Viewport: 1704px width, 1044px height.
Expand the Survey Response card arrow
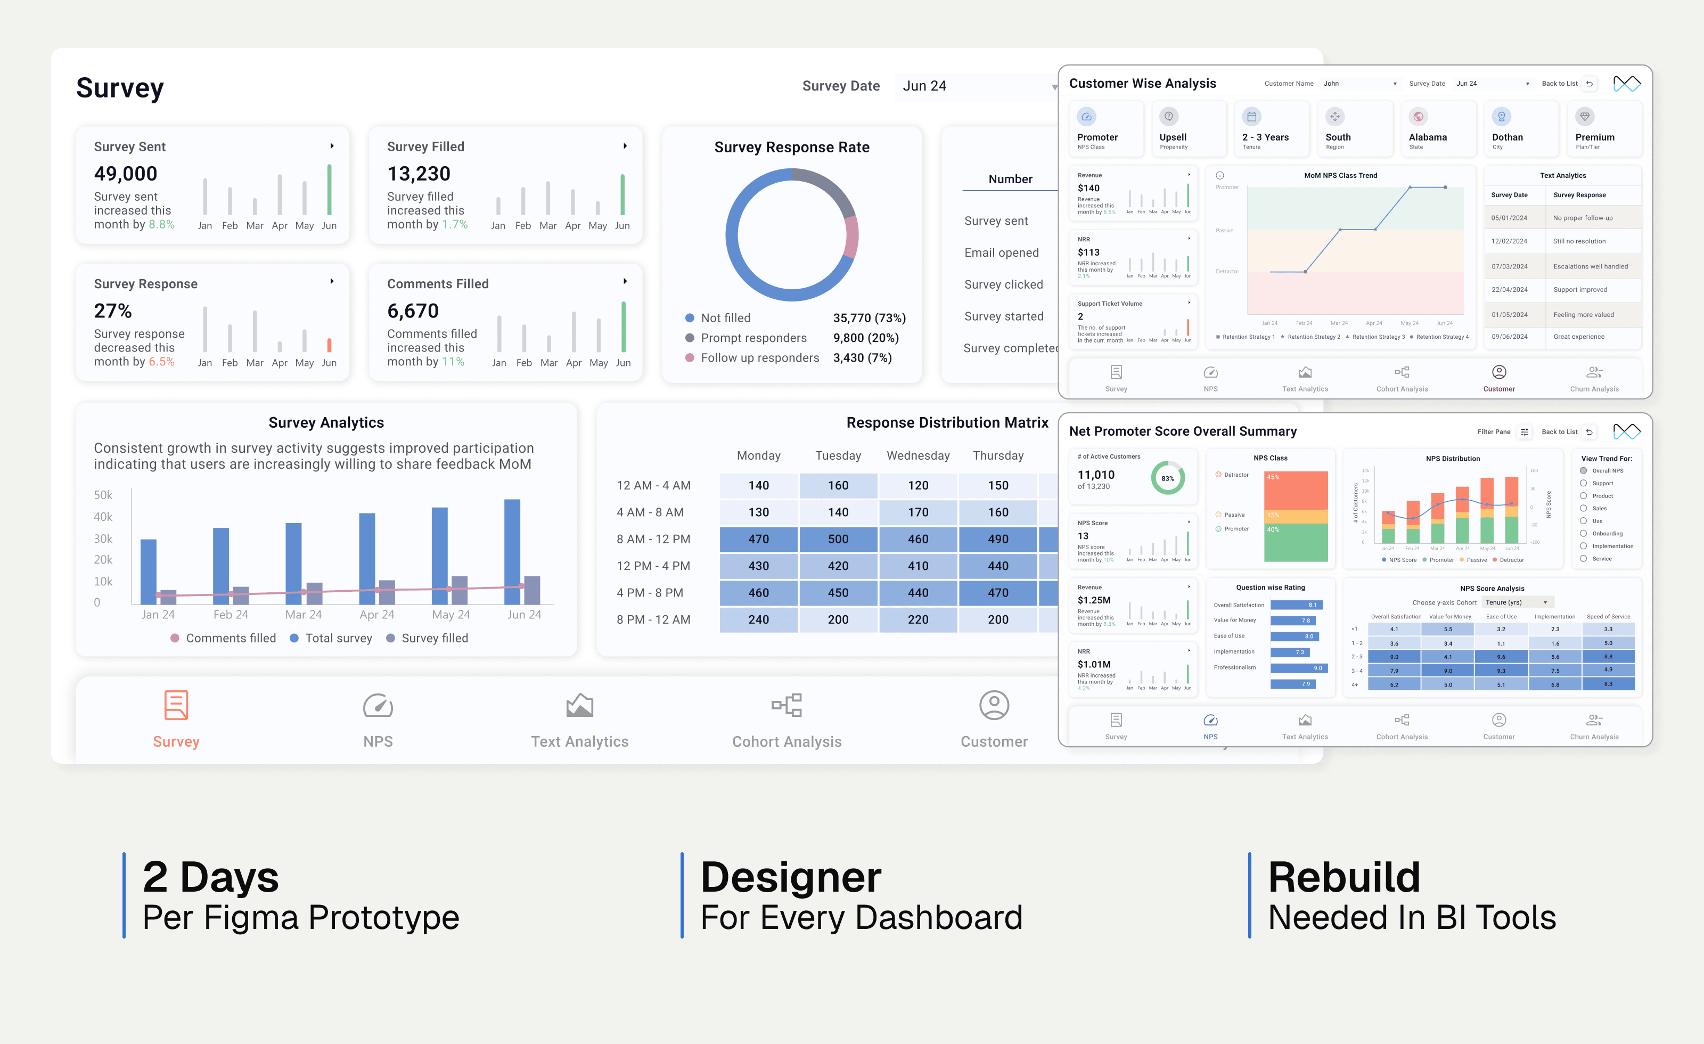pyautogui.click(x=332, y=281)
